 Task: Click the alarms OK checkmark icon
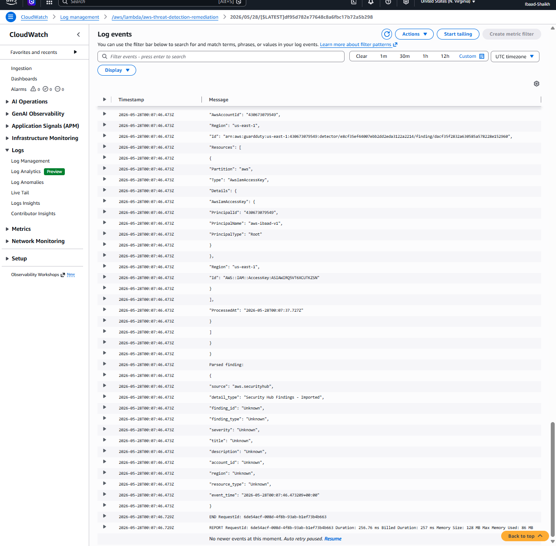point(45,89)
